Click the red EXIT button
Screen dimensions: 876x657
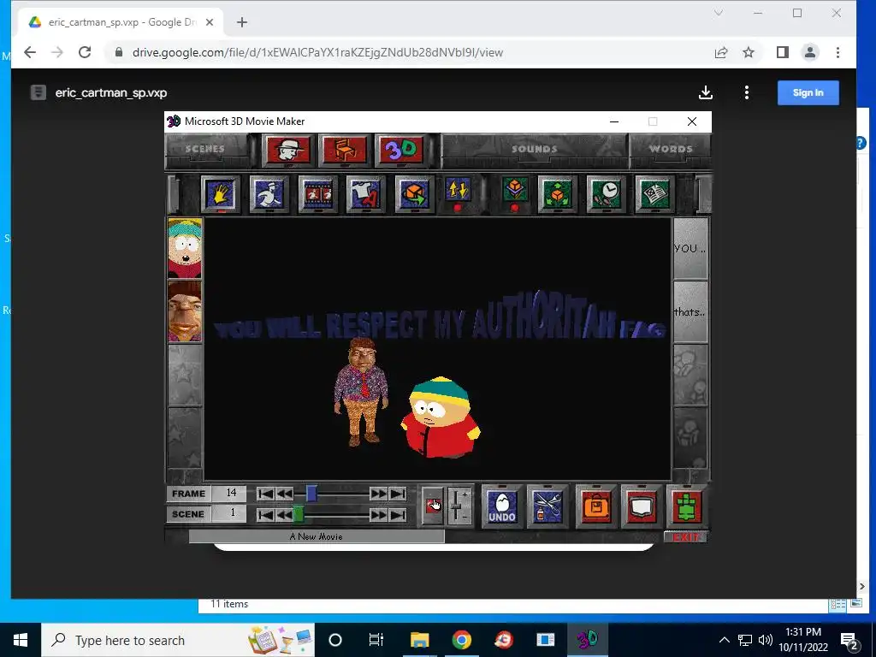[x=685, y=537]
